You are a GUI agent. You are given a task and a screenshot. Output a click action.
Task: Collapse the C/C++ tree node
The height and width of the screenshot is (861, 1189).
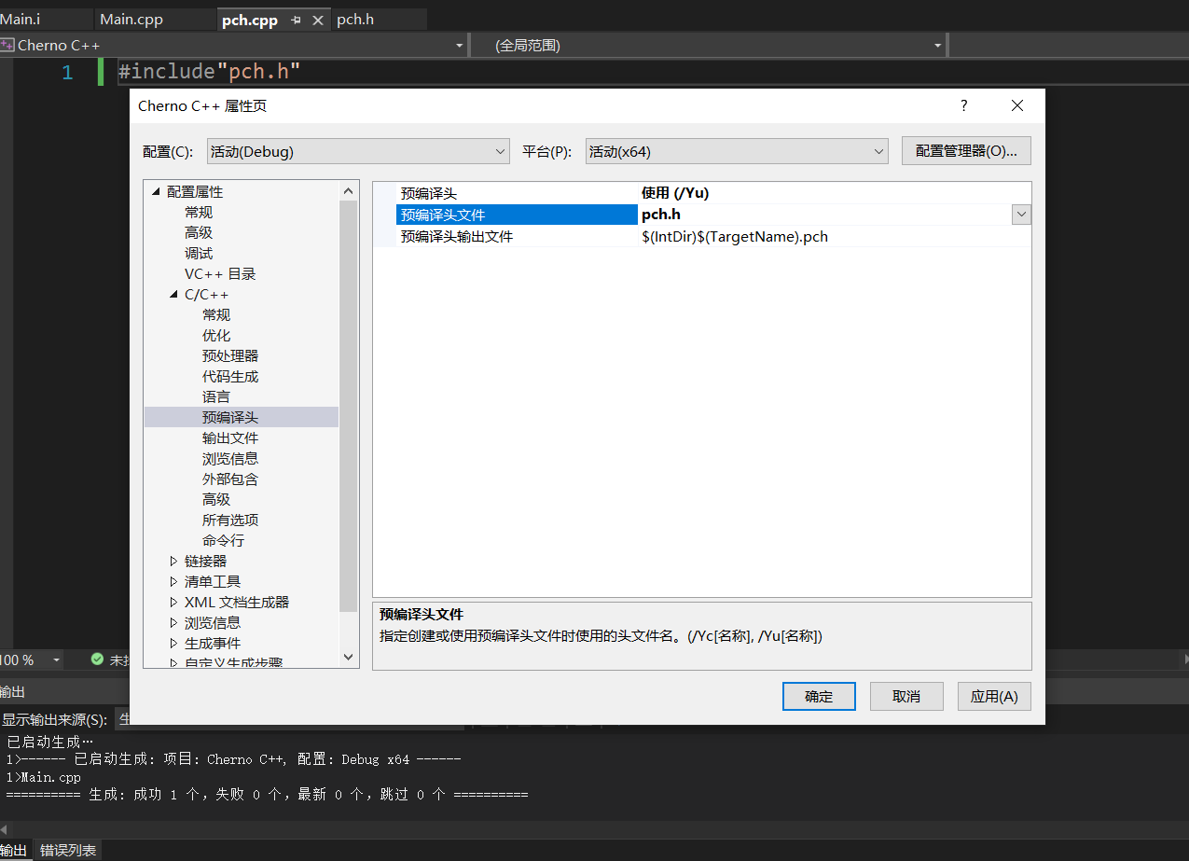(173, 295)
